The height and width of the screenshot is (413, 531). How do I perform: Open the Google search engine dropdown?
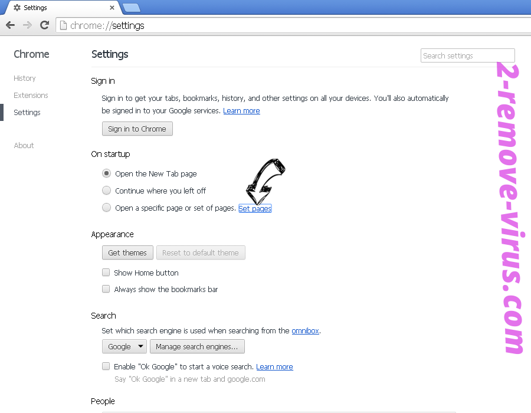124,347
